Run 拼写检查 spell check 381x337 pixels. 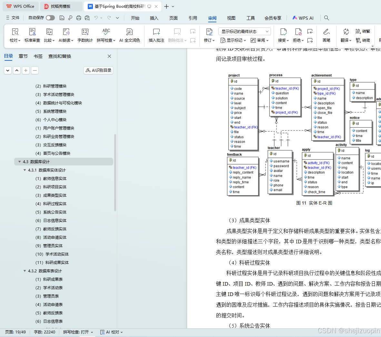(106, 35)
